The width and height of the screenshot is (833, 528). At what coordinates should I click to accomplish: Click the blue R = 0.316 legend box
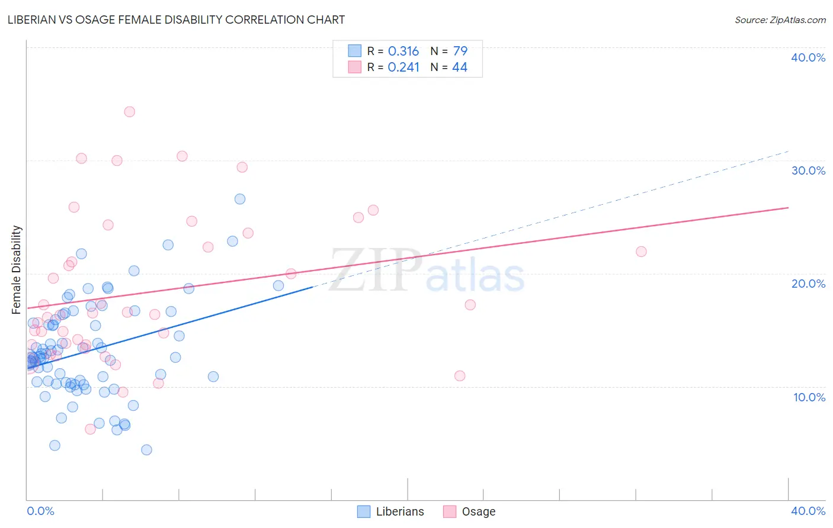click(354, 51)
